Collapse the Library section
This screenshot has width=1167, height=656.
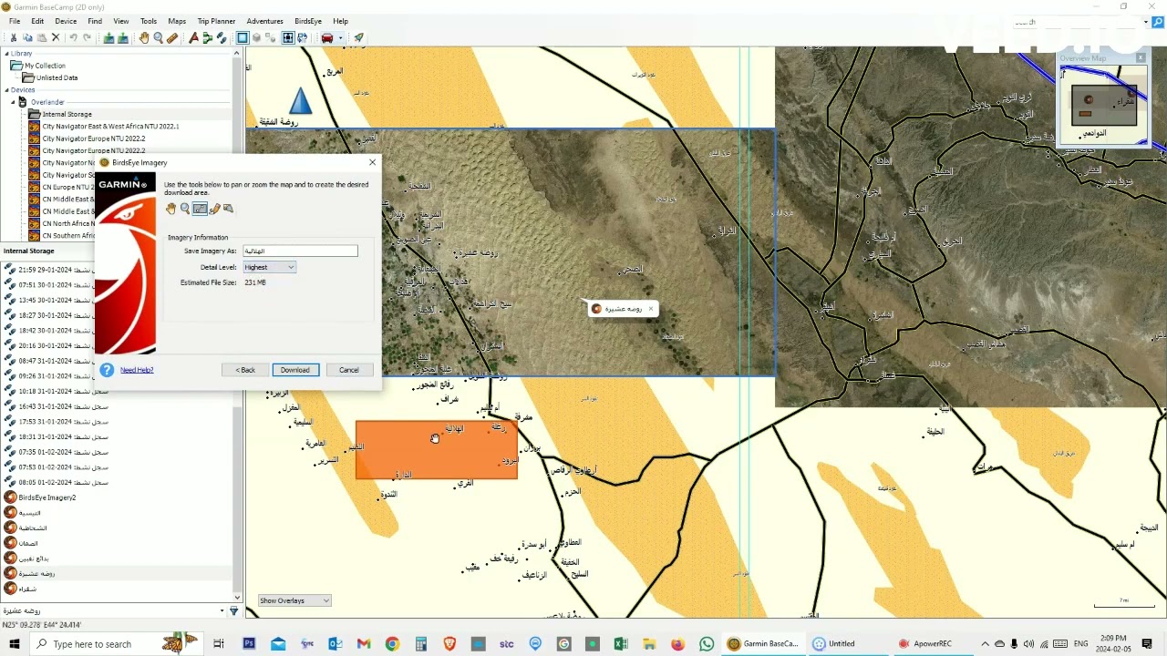6,54
